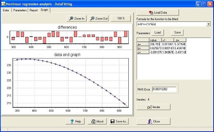Screen dimensions: 214x132
Task: Load parameters with the Load button
Action: pyautogui.click(x=158, y=32)
